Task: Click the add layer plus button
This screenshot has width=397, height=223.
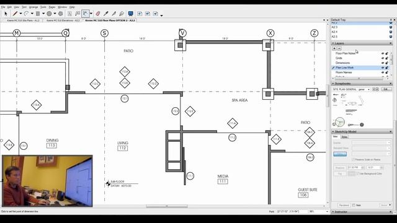Action: coord(334,48)
